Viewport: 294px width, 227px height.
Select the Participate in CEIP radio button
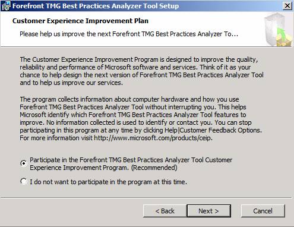point(24,163)
